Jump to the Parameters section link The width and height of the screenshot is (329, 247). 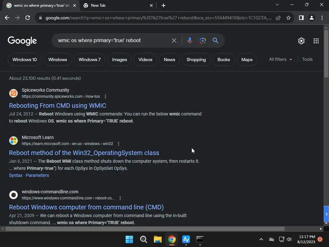37,175
